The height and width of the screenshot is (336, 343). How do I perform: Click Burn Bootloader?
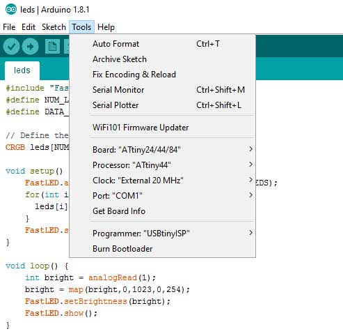(162, 249)
